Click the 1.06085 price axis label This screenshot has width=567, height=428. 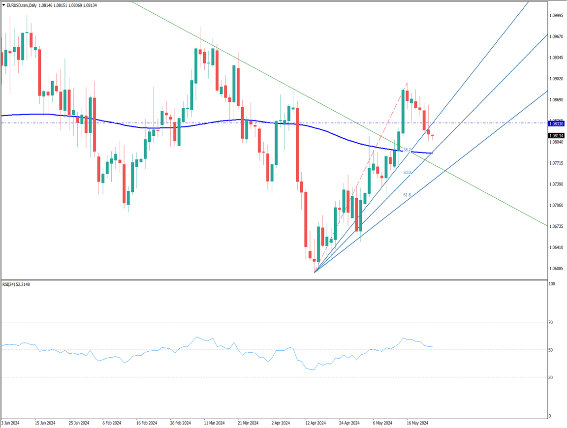click(557, 269)
